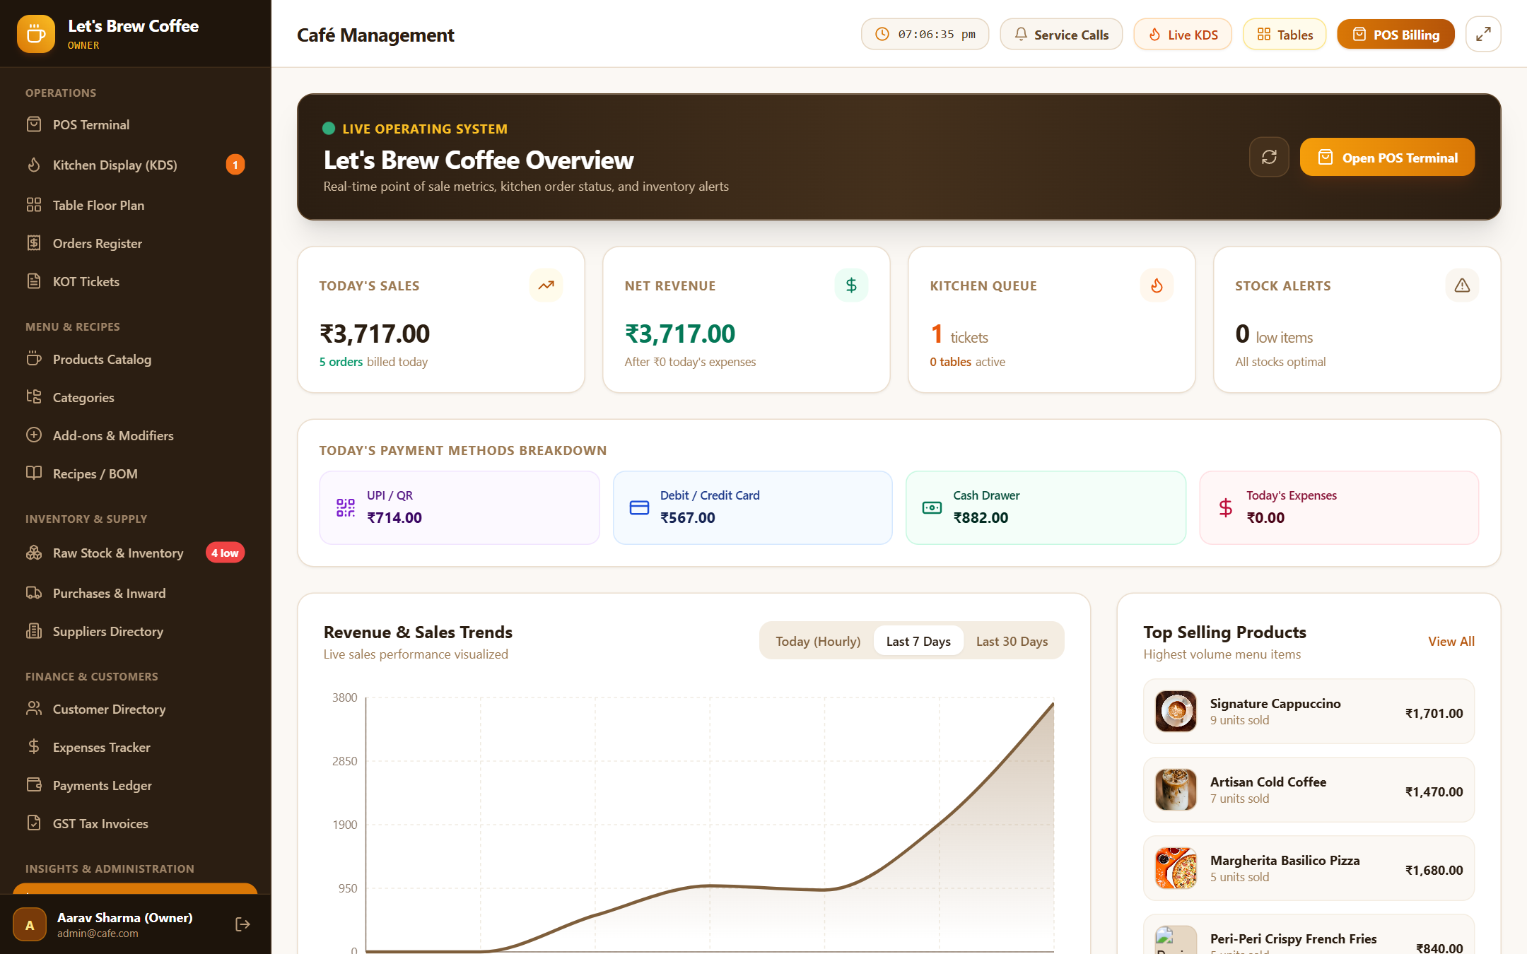Open Payments Ledger
Viewport: 1527px width, 954px height.
(x=136, y=785)
